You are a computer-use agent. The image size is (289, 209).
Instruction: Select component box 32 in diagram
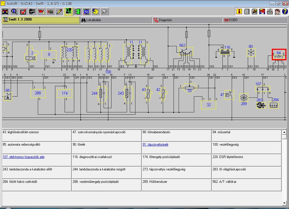209,105
